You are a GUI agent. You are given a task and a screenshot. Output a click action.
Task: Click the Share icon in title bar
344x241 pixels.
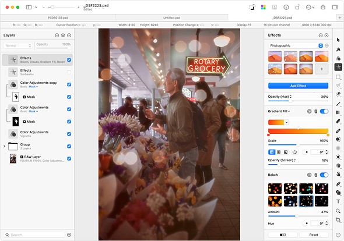[323, 7]
